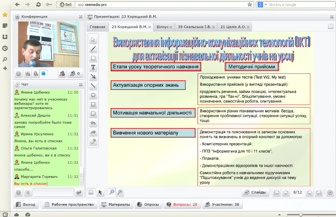Image resolution: width=336 pixels, height=217 pixels.
Task: Click the Выход button
Action: [26, 204]
